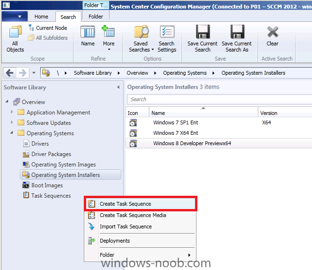Expand Application Management node
This screenshot has height=270, width=312.
tap(12, 112)
